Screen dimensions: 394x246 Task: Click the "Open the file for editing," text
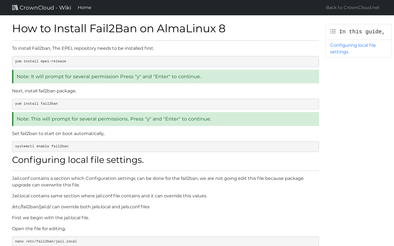pos(39,229)
